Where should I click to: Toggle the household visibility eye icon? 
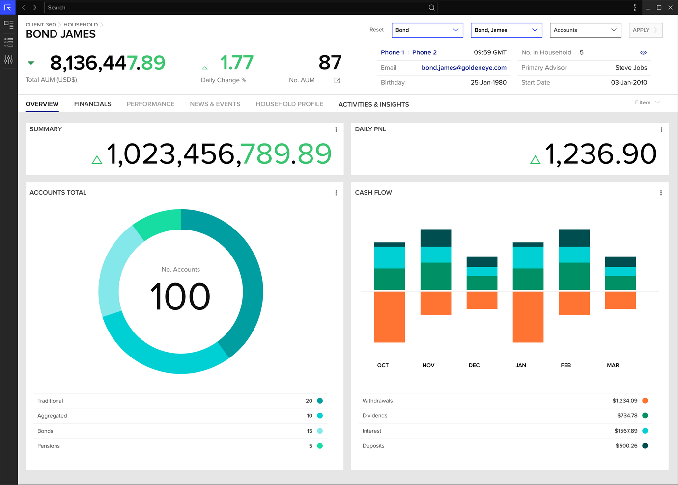(x=643, y=52)
